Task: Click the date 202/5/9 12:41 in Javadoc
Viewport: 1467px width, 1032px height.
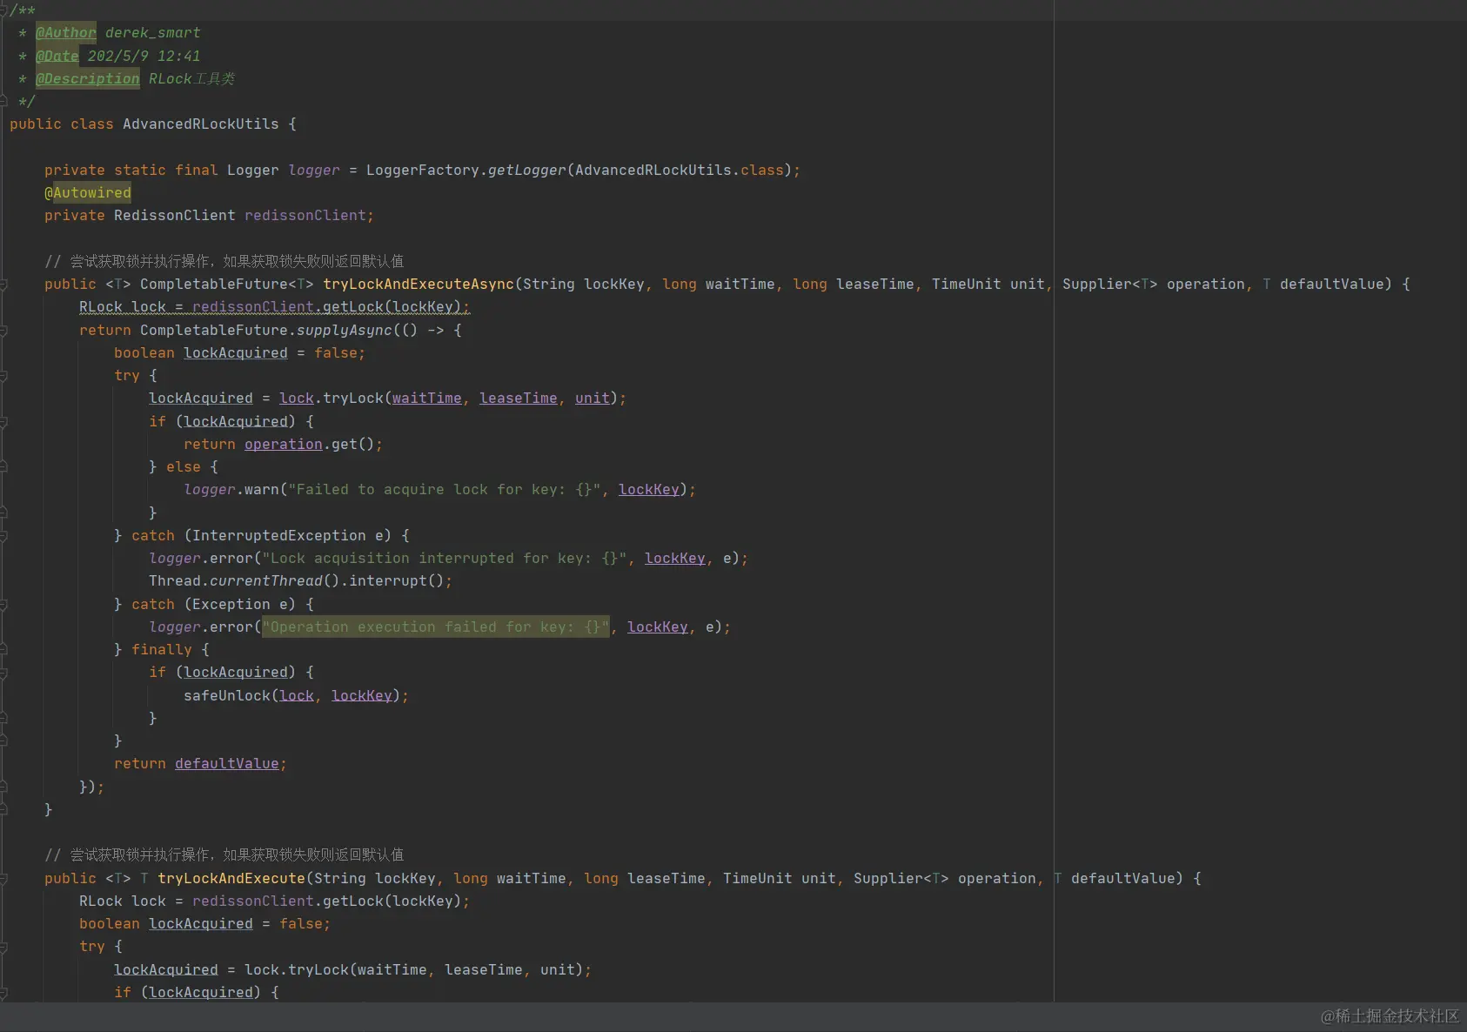Action: [x=144, y=56]
